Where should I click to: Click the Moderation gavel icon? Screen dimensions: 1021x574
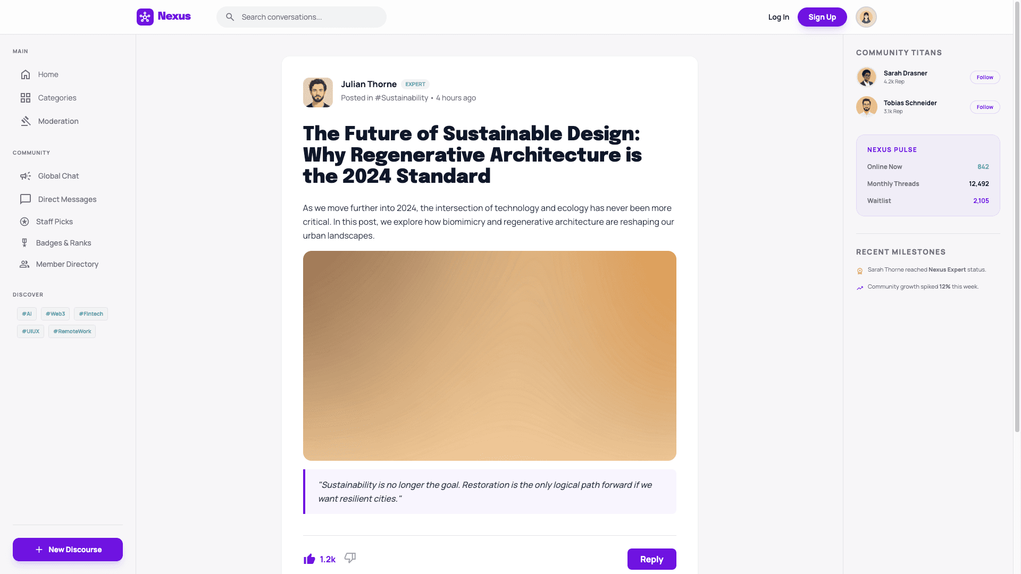(x=25, y=121)
